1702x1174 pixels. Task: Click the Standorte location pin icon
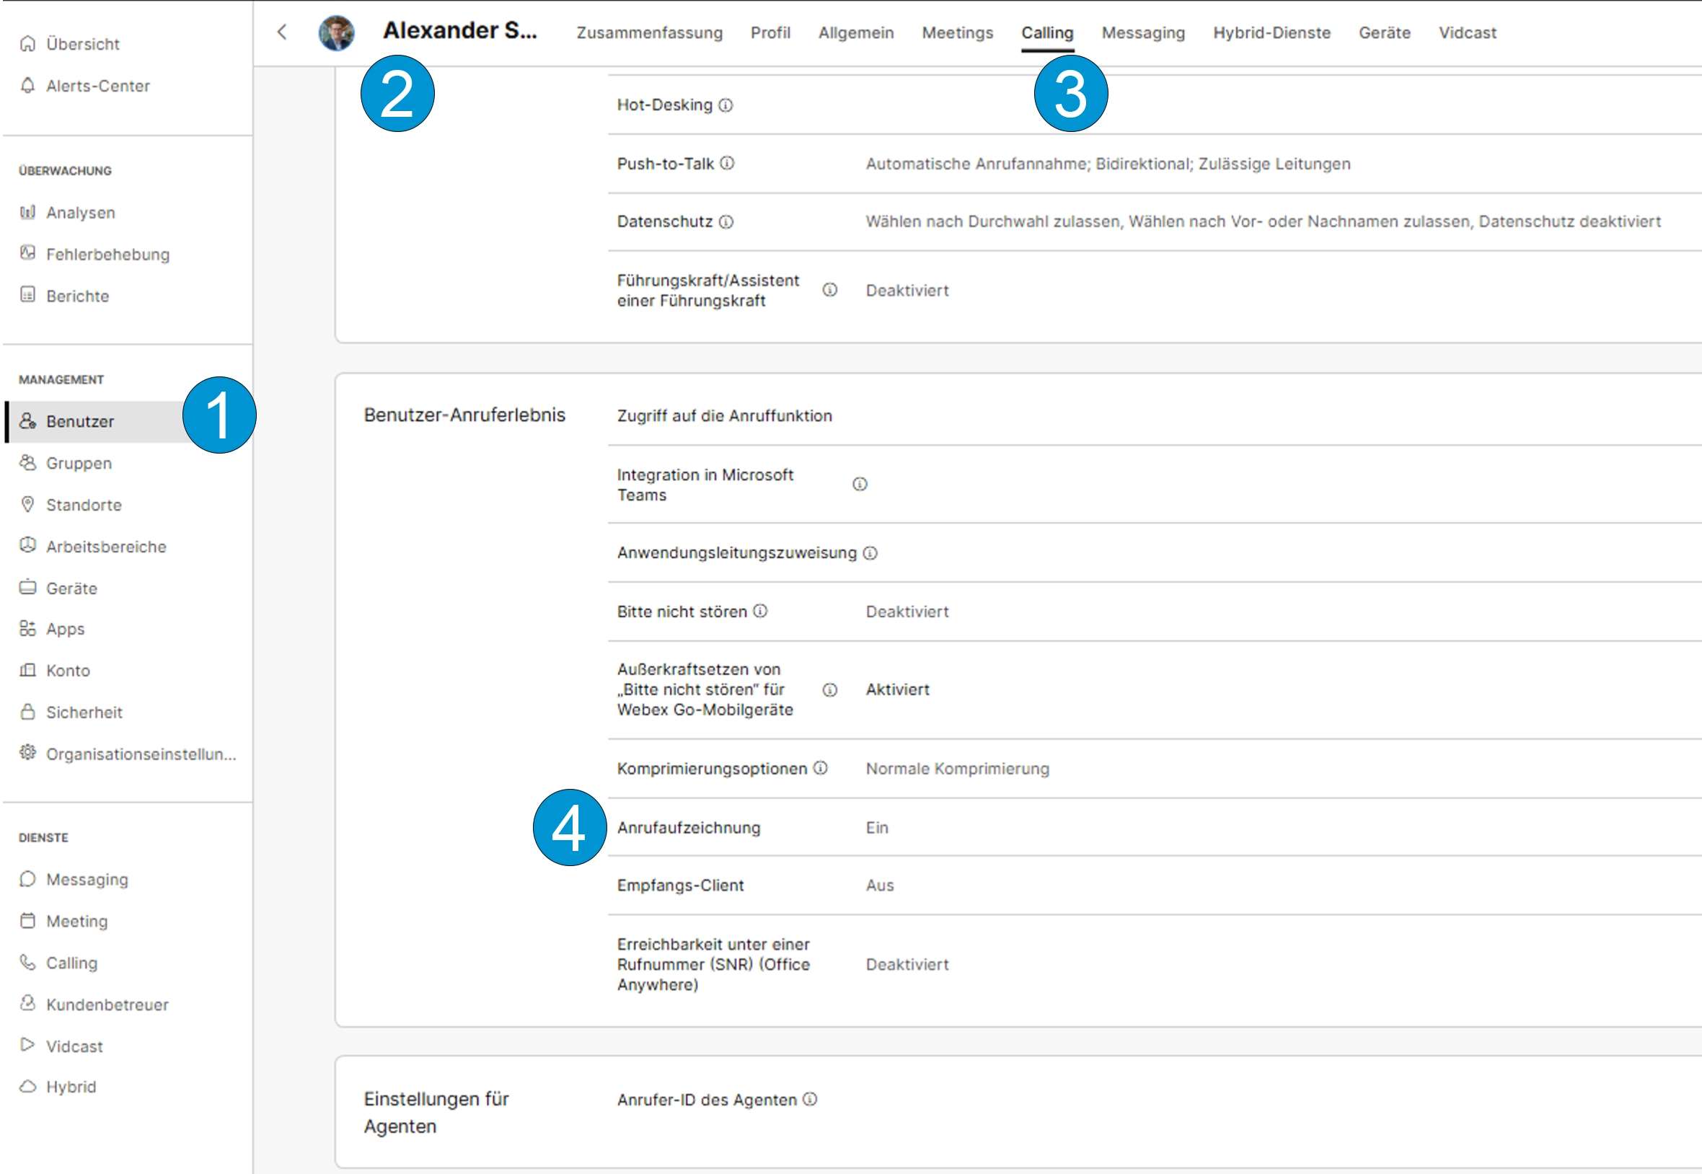[28, 505]
